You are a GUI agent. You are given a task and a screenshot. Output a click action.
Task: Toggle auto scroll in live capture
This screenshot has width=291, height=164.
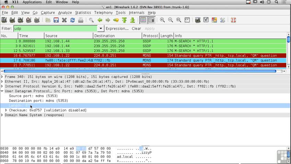click(x=152, y=20)
